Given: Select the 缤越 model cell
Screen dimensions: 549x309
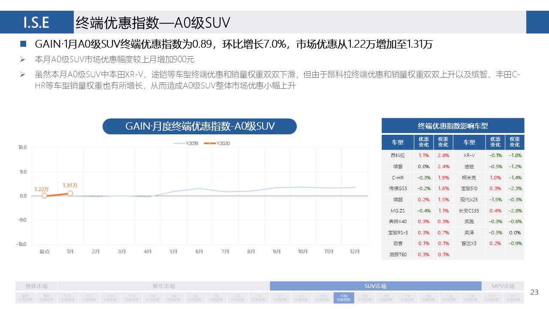Looking at the screenshot, I should 398,200.
